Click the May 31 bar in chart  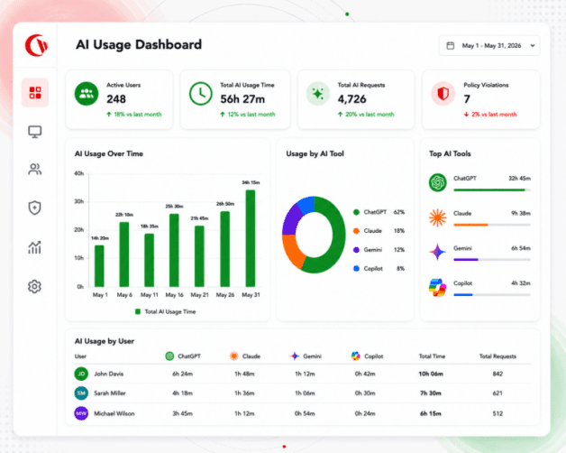251,238
